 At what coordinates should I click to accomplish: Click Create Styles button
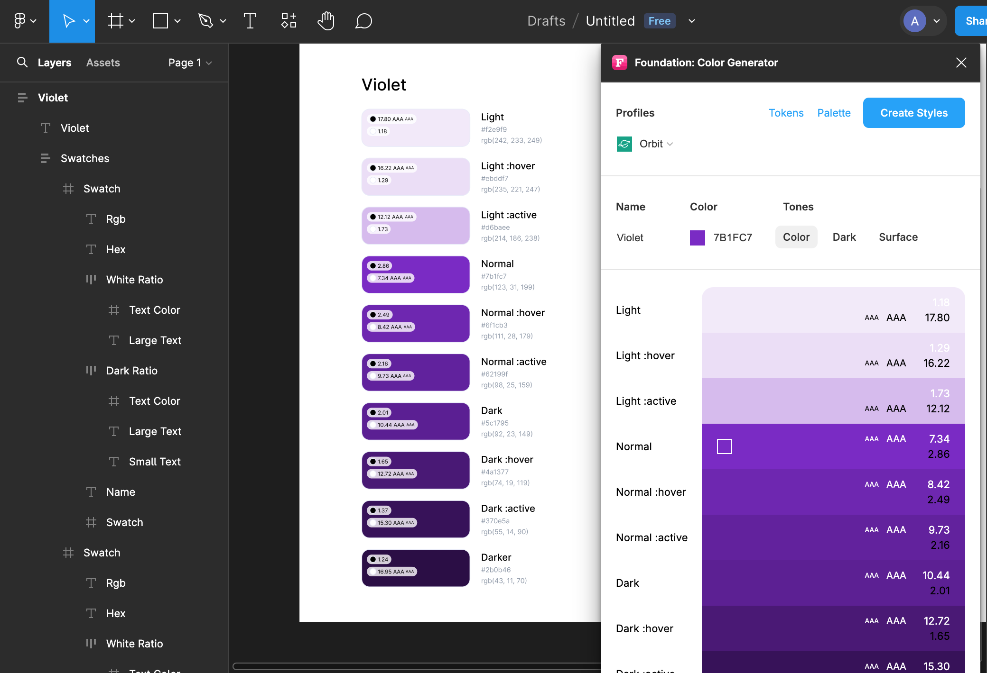pyautogui.click(x=913, y=113)
